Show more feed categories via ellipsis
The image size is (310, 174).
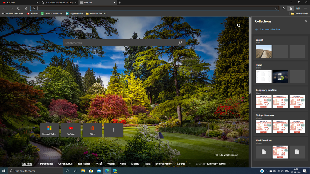(x=190, y=164)
